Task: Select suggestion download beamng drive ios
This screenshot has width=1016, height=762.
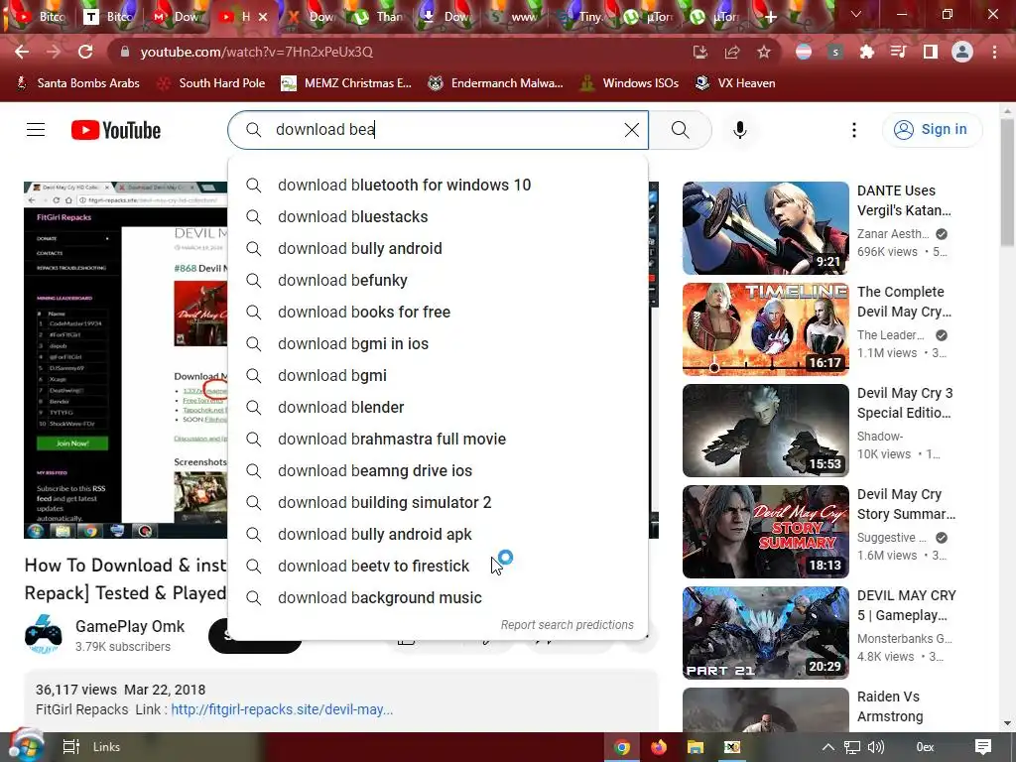Action: click(438, 471)
